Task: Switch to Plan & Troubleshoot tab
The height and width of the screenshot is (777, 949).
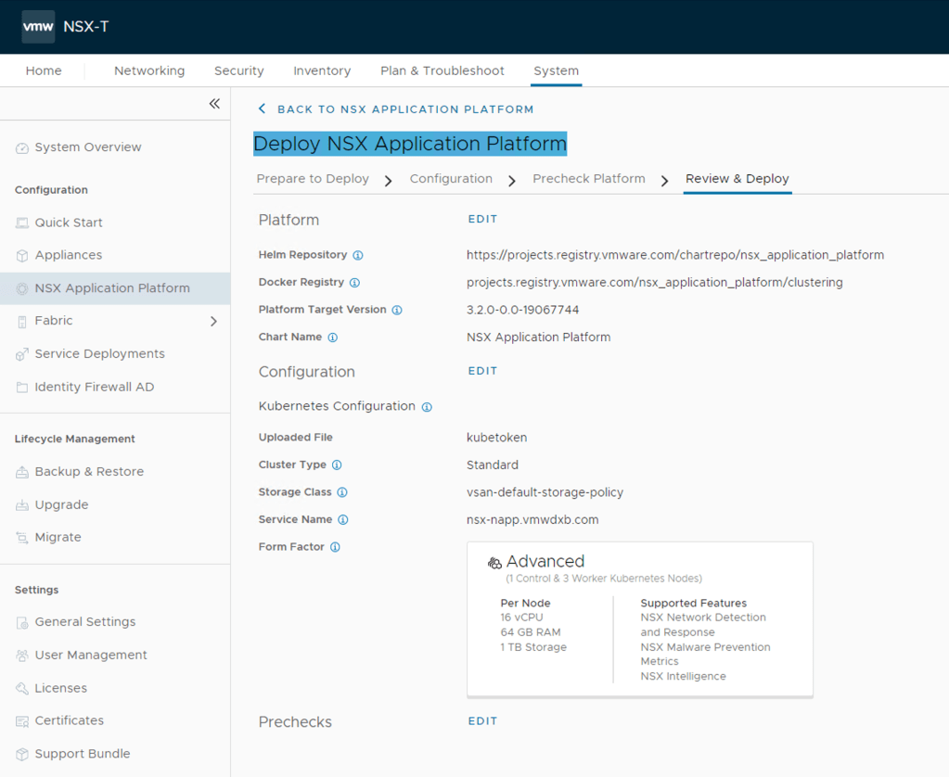Action: (442, 70)
